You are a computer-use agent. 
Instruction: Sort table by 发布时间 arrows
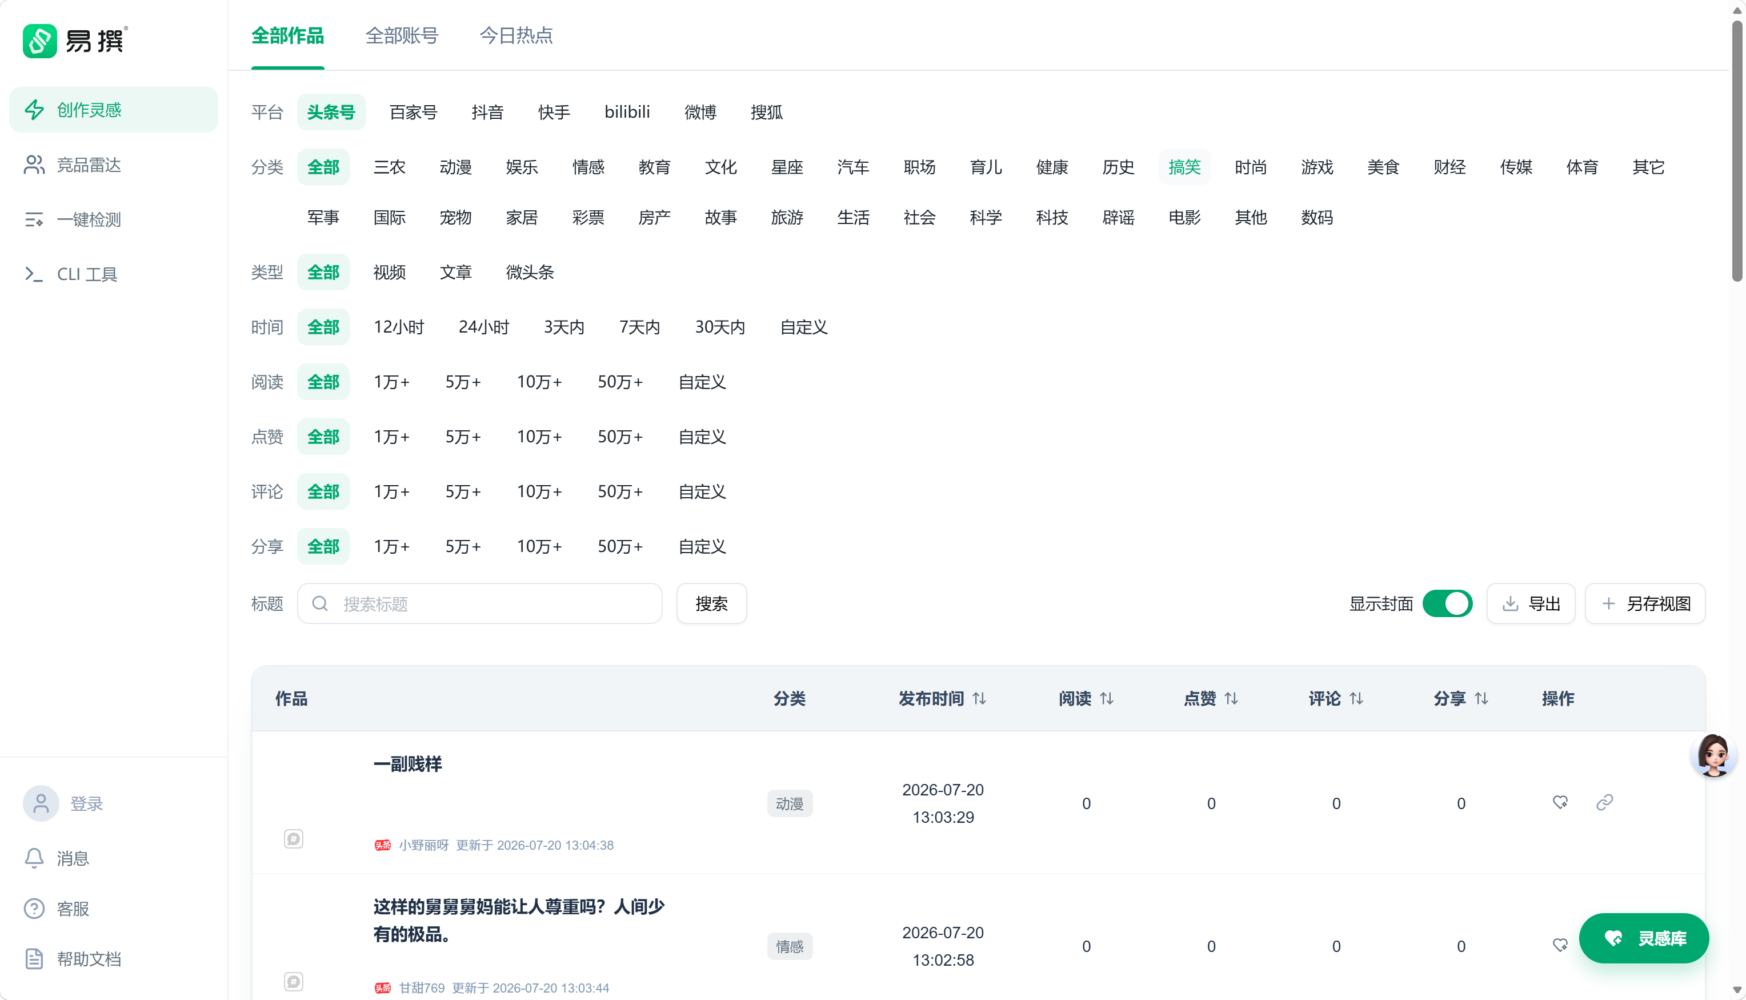(980, 698)
